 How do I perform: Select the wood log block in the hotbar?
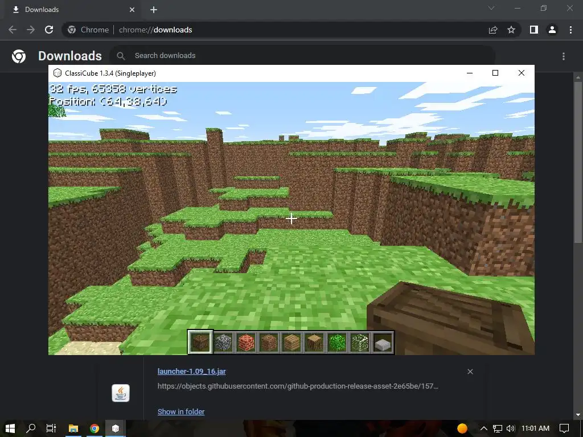[x=314, y=342]
